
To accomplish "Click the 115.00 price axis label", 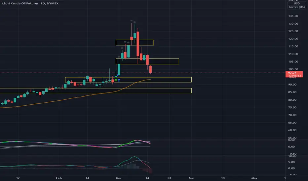I will click(x=293, y=46).
